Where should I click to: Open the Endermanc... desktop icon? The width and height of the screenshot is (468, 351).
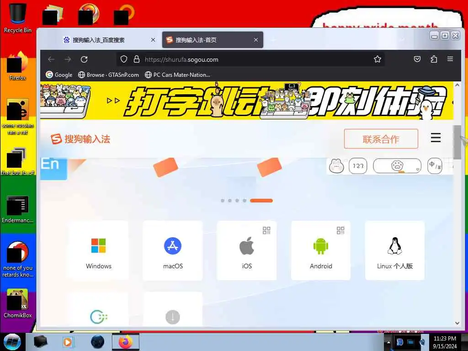point(18,209)
